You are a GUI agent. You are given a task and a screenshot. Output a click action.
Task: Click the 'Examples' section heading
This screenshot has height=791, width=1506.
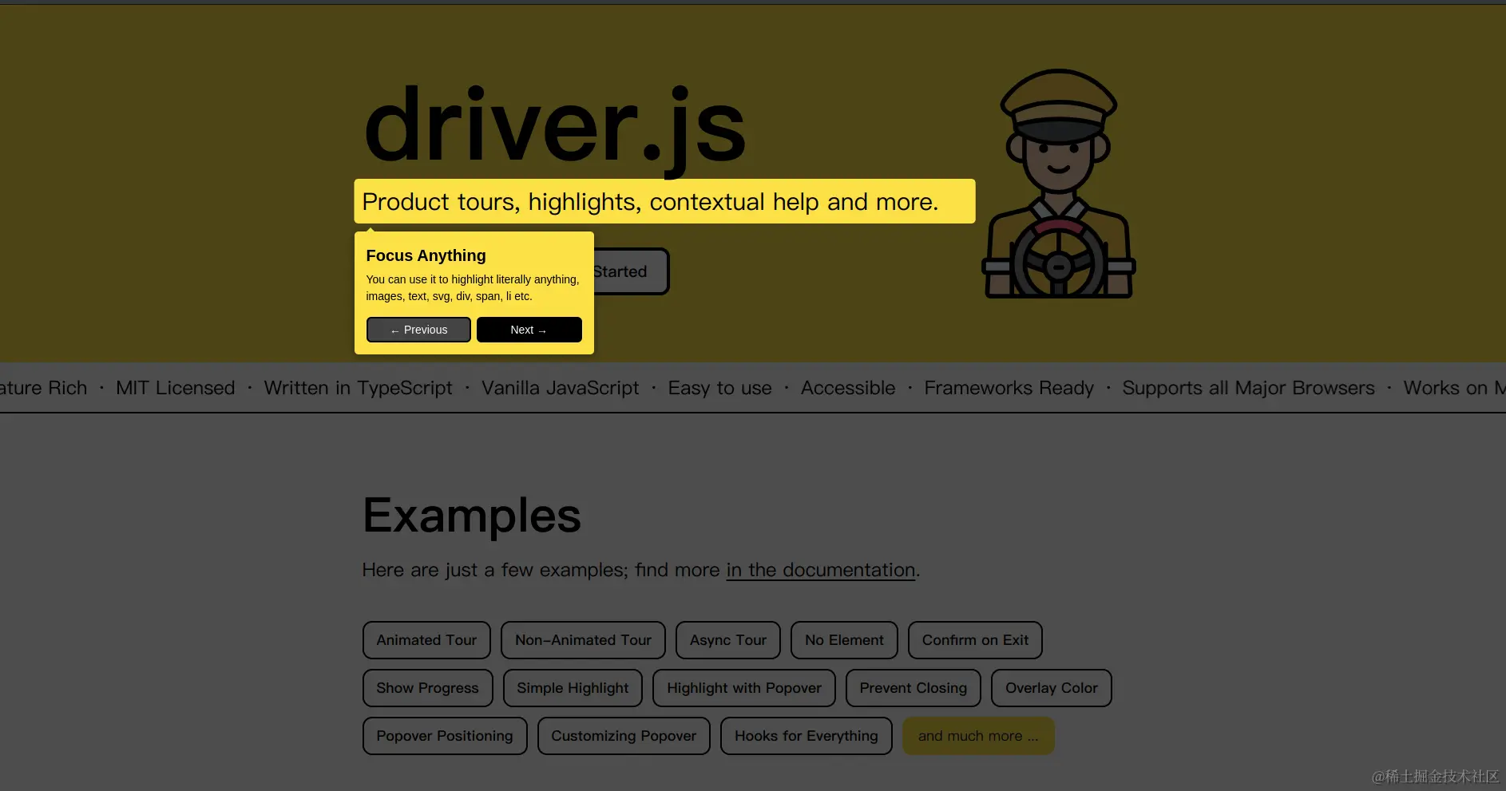[472, 516]
